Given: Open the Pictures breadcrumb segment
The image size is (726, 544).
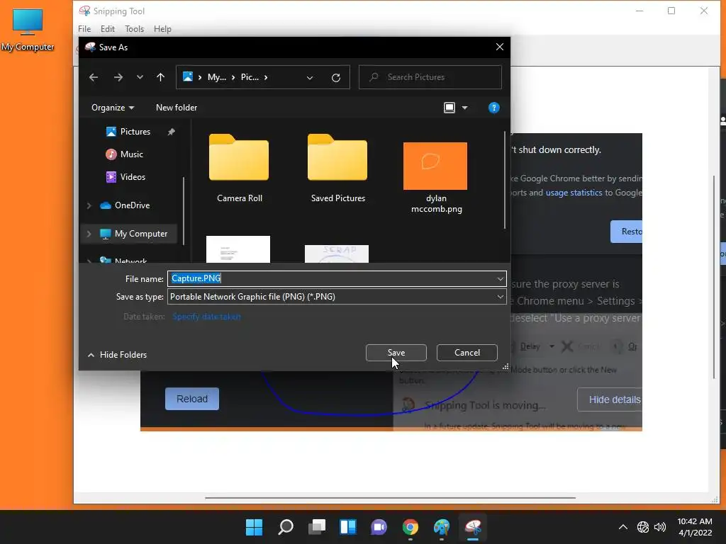Looking at the screenshot, I should pyautogui.click(x=250, y=77).
